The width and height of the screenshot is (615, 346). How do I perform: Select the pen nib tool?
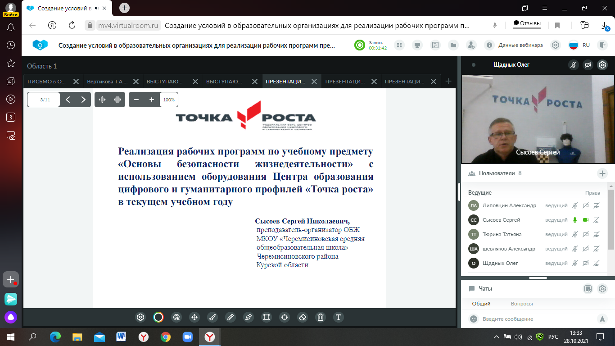tap(249, 317)
